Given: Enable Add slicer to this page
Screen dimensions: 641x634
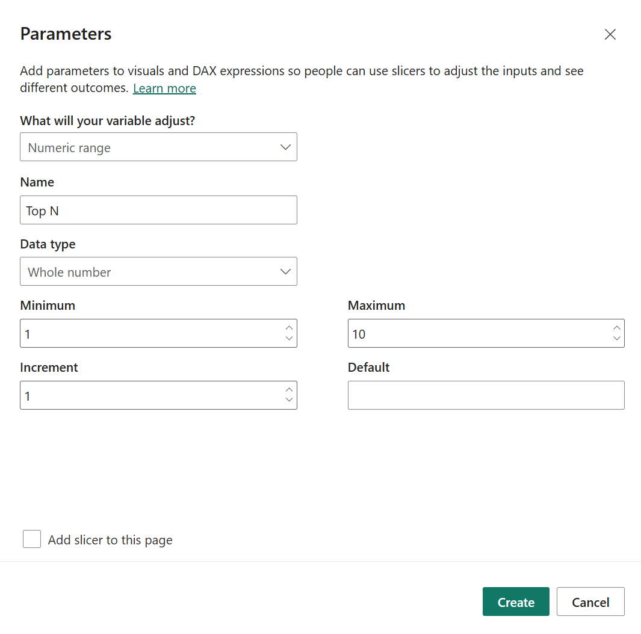Looking at the screenshot, I should (32, 539).
